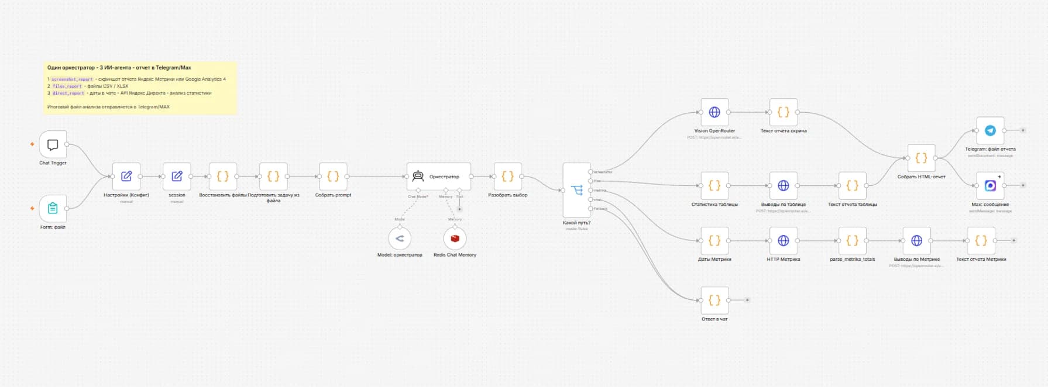
Task: Open the "Telegram: файл отчета" node
Action: (x=991, y=130)
